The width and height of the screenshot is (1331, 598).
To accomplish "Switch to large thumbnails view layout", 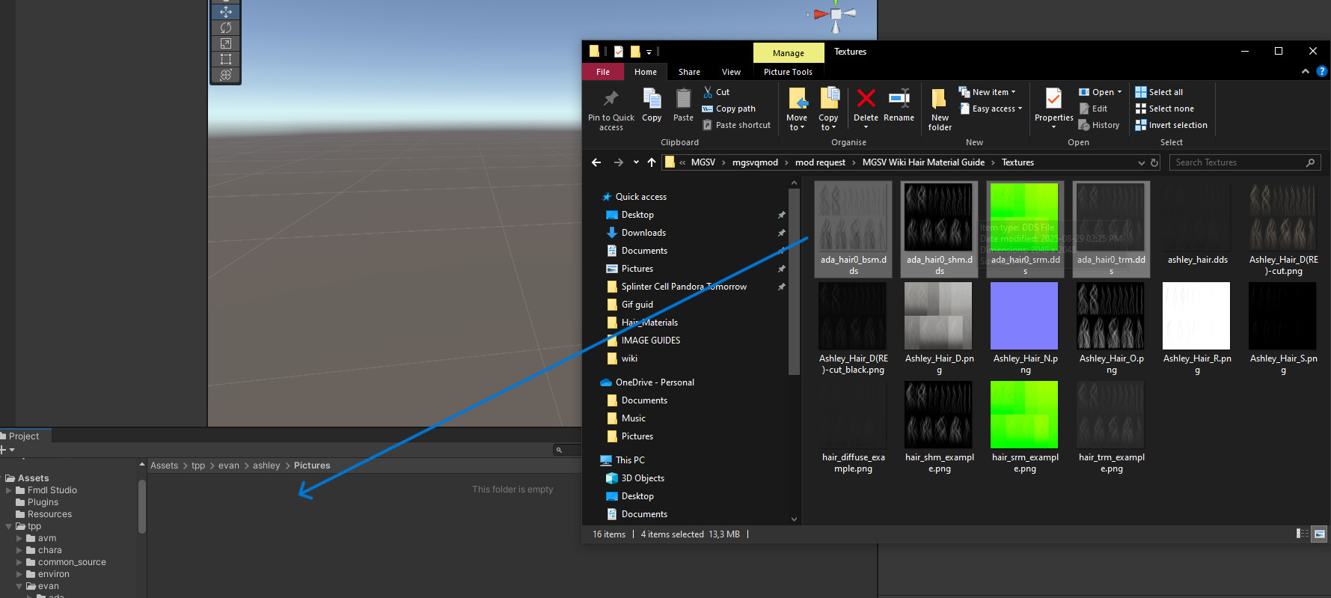I will click(1320, 534).
